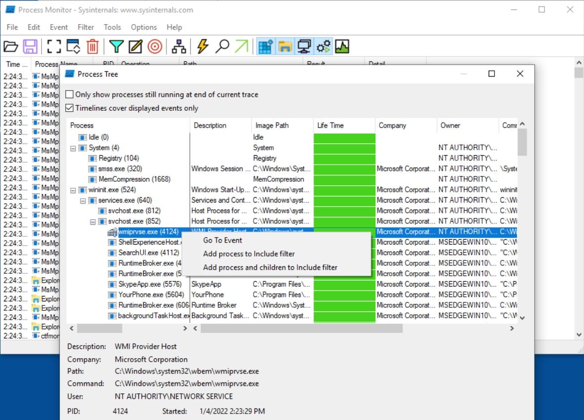
Task: Click the process pane horizontal scroll right arrow
Action: tap(185, 329)
